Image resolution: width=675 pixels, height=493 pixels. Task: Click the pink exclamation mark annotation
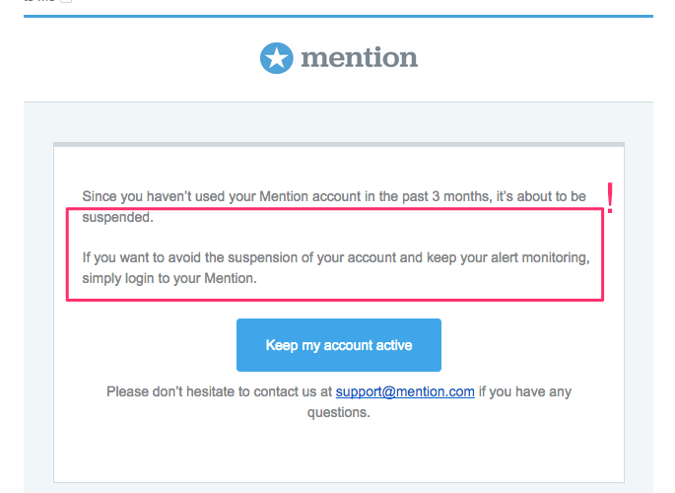[x=610, y=198]
